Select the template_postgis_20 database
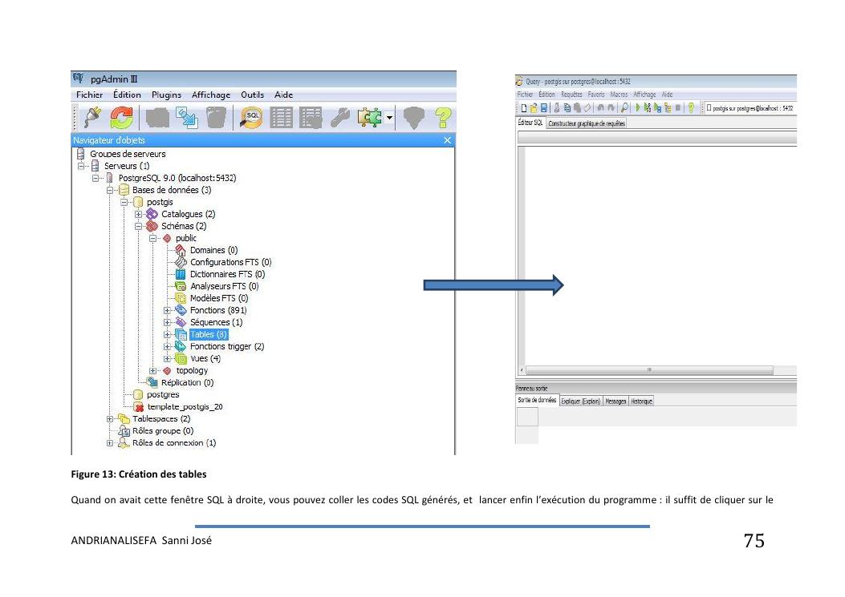 (184, 407)
